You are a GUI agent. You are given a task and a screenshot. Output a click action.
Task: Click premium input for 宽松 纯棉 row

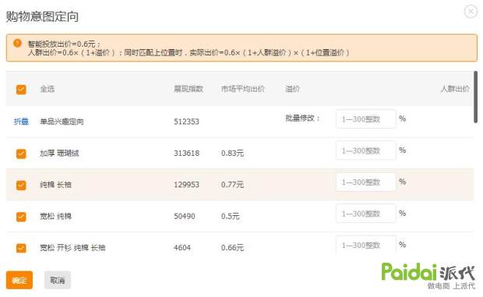coord(365,214)
